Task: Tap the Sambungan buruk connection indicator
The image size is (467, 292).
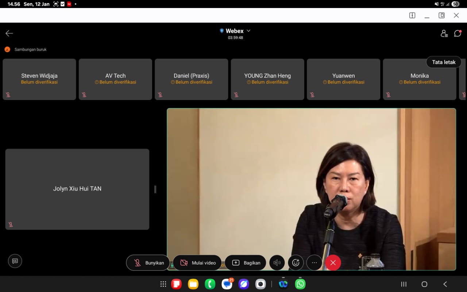Action: (26, 49)
